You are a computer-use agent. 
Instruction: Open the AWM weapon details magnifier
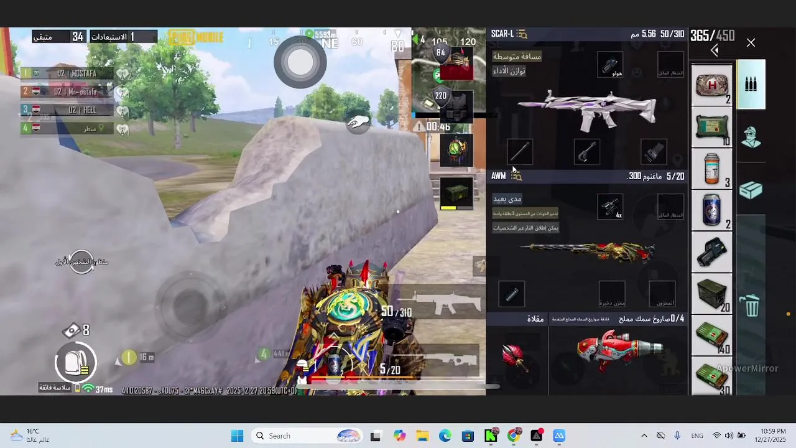(x=516, y=177)
